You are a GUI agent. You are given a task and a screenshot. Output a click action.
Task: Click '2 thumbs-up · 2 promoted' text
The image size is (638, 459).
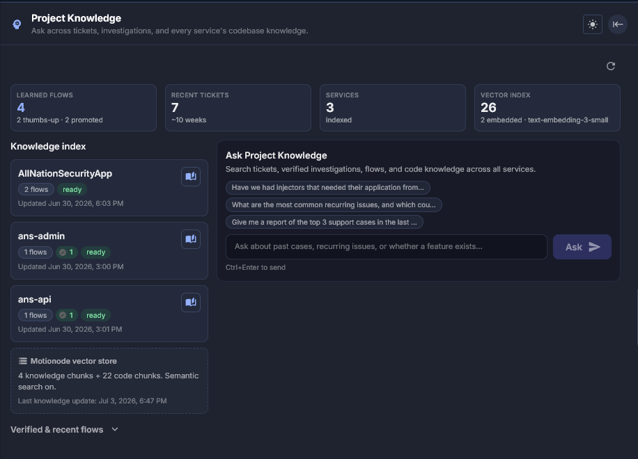60,120
